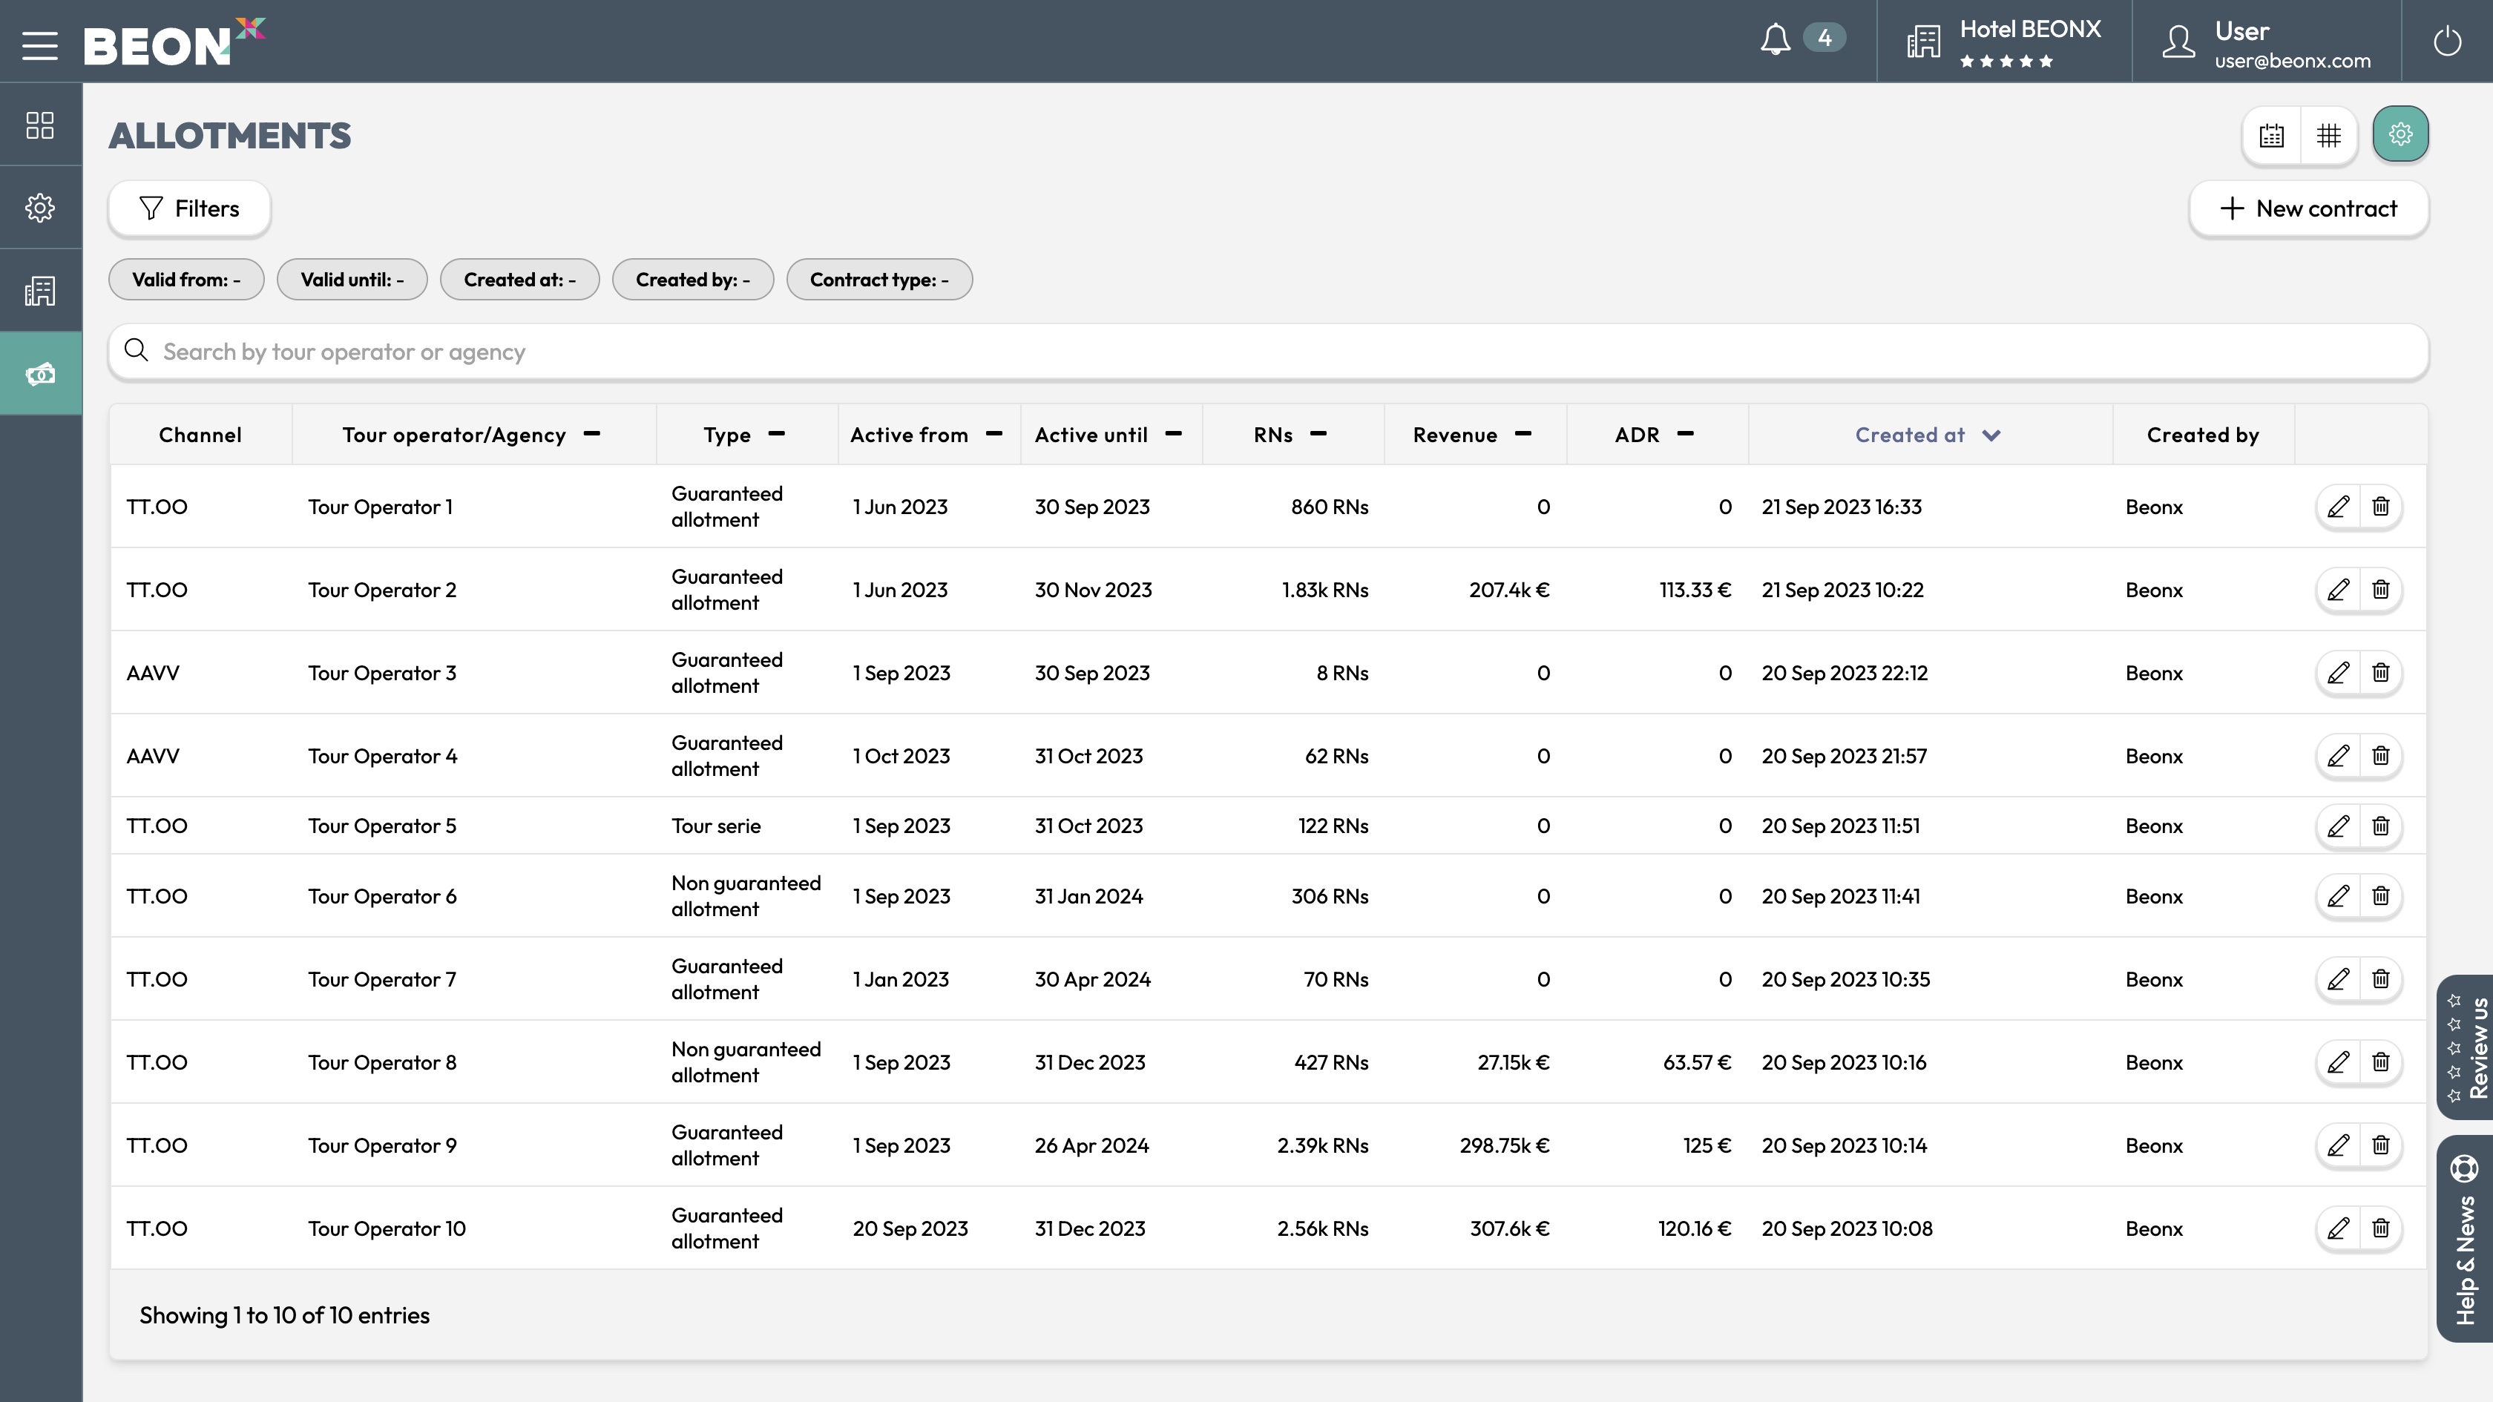Screen dimensions: 2493x1402
Task: Click the notification count badge 4
Action: click(x=1824, y=38)
